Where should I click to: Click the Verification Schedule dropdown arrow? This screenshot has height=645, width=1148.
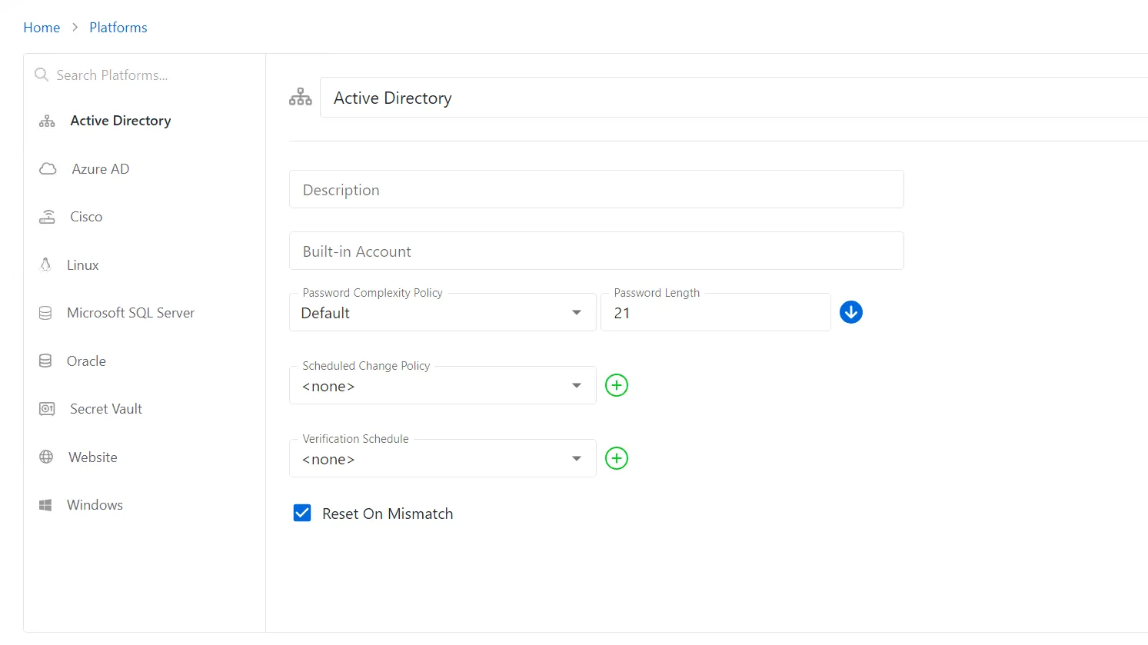(x=577, y=458)
